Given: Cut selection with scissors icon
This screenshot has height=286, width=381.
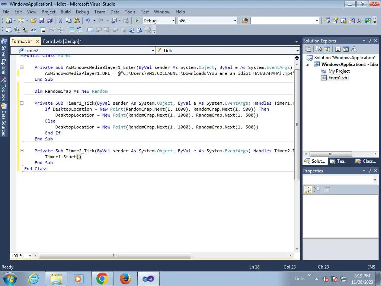Looking at the screenshot, I should (x=61, y=21).
